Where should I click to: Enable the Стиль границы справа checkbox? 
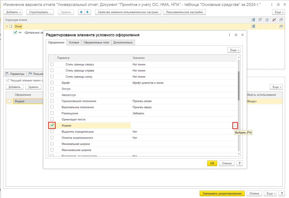52,70
